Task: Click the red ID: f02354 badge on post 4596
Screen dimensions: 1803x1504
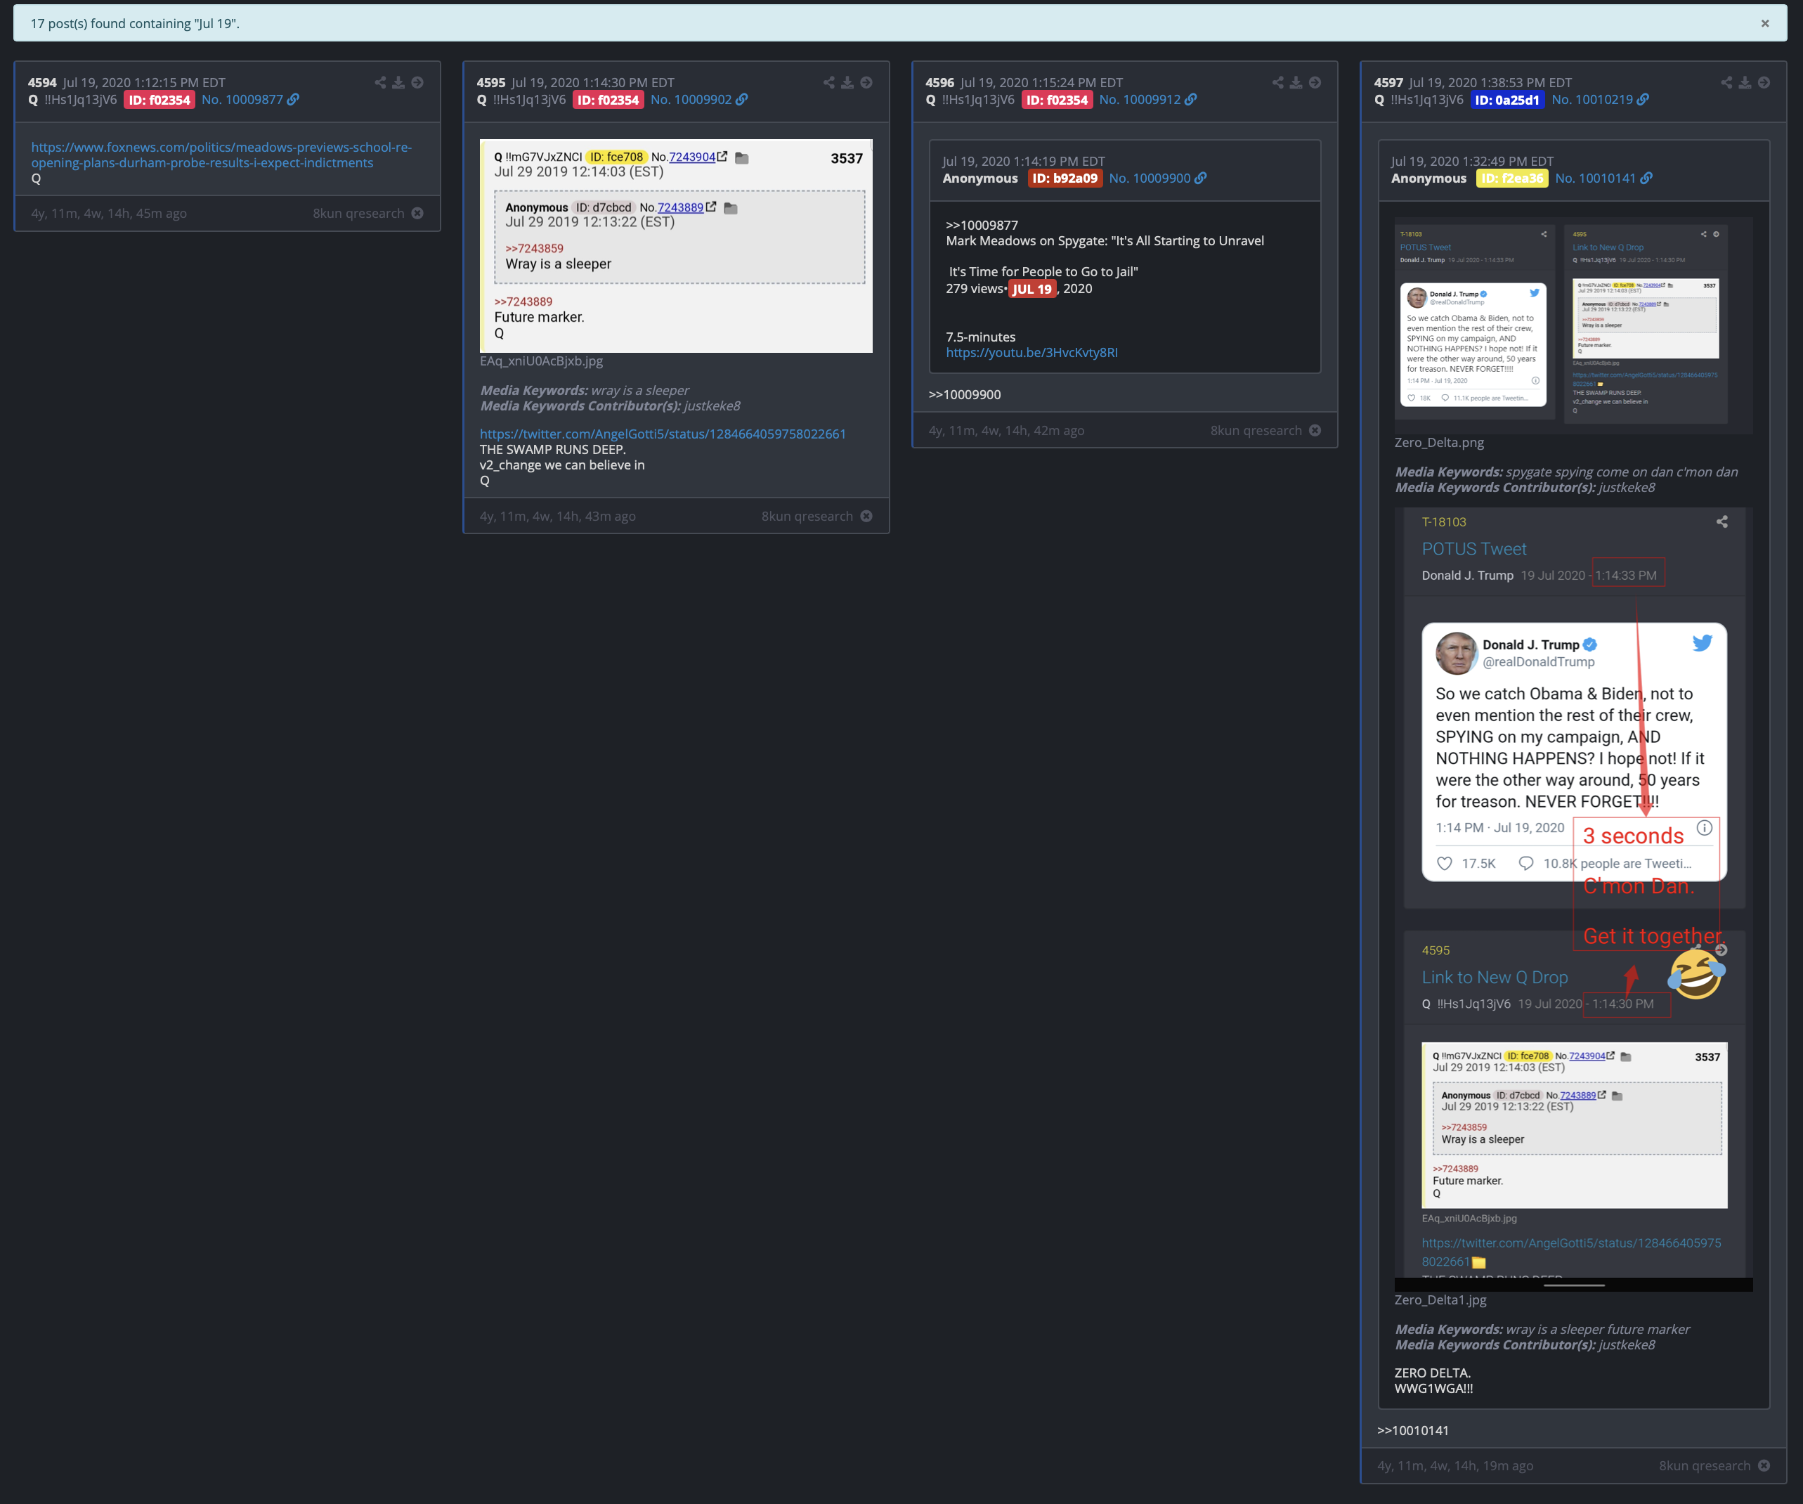Action: pyautogui.click(x=1057, y=100)
